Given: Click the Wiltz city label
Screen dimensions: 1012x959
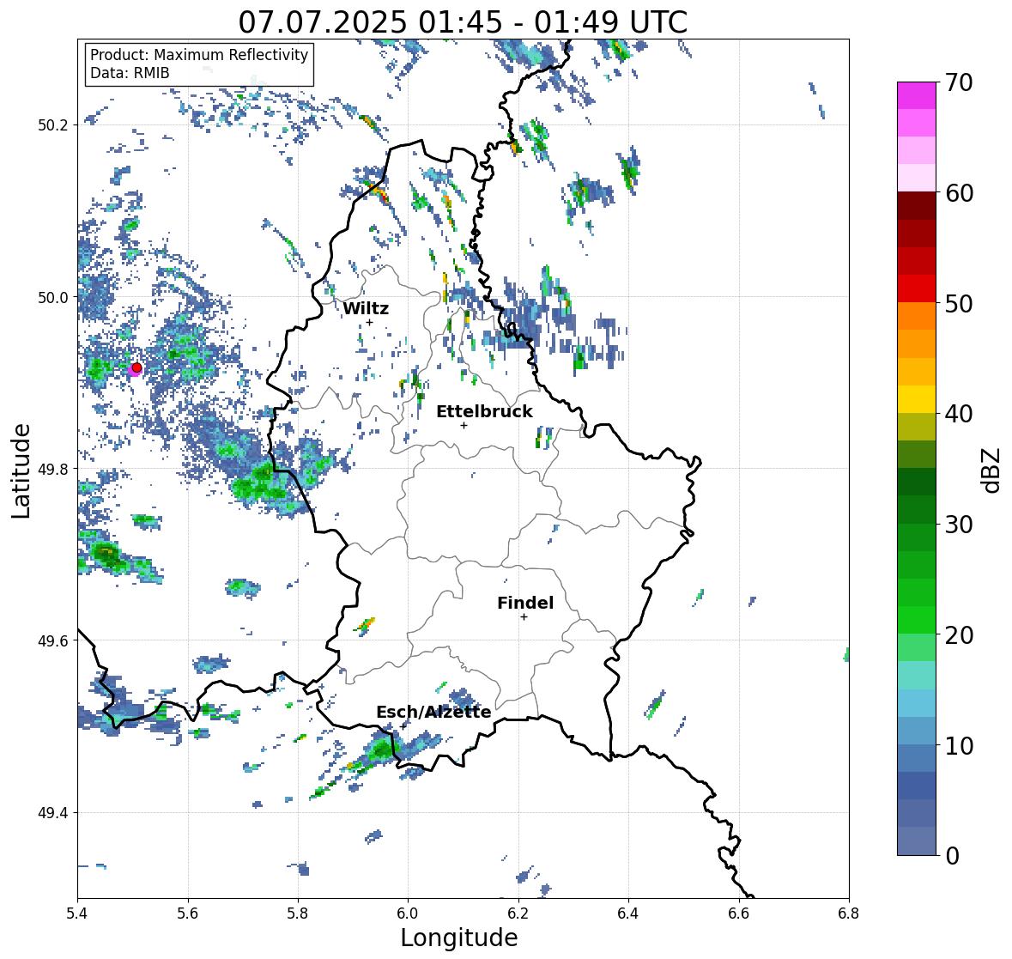Looking at the screenshot, I should coord(366,308).
